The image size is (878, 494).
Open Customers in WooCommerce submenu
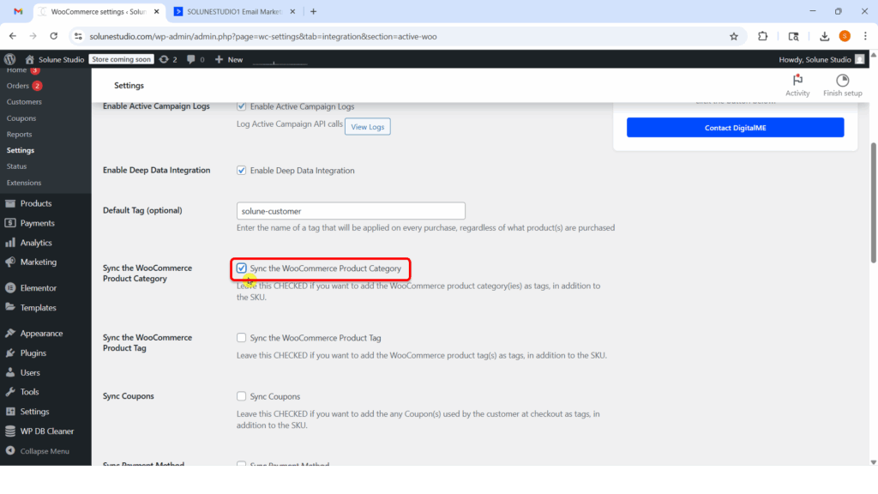[24, 102]
